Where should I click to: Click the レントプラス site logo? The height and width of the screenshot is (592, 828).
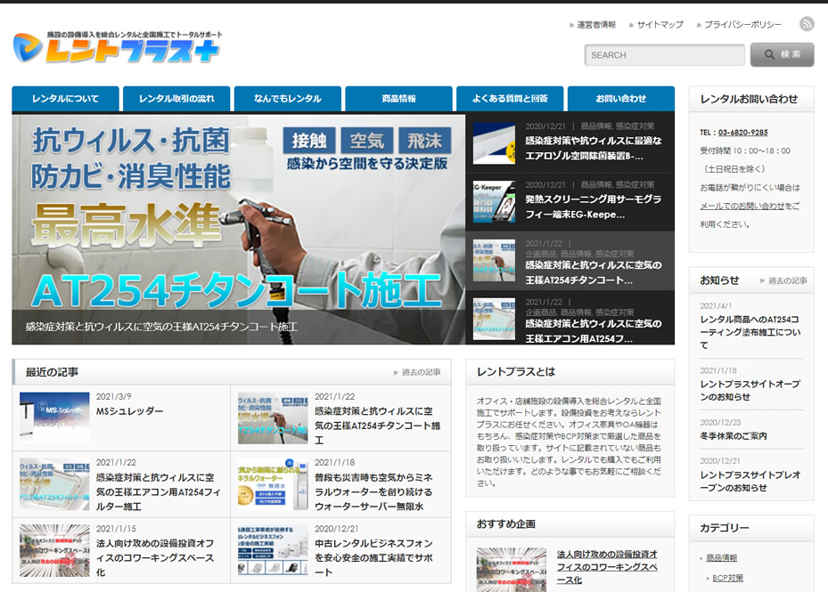pyautogui.click(x=117, y=48)
